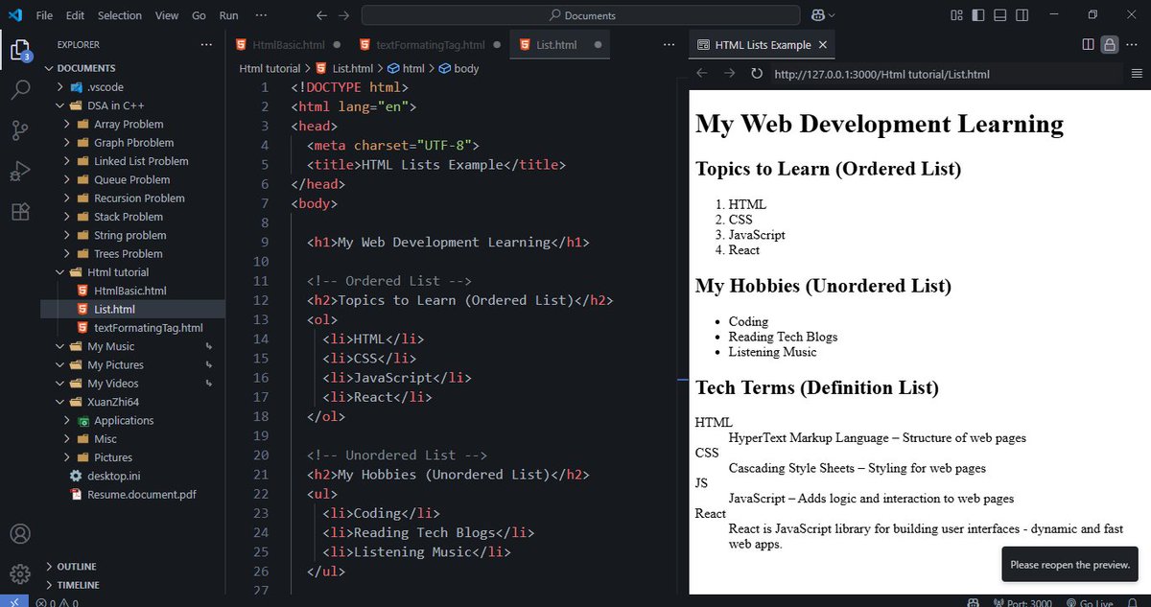Switch to the HtmlBasic.html tab

(x=287, y=45)
